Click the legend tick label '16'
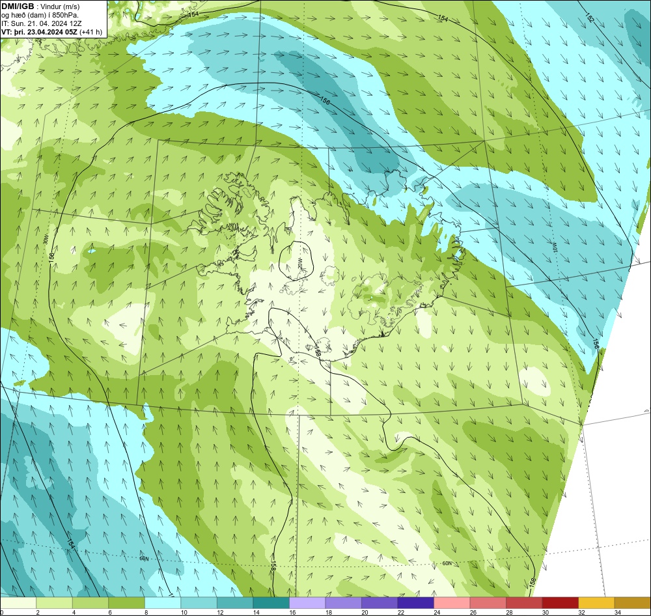Image resolution: width=651 pixels, height=616 pixels. tap(293, 612)
